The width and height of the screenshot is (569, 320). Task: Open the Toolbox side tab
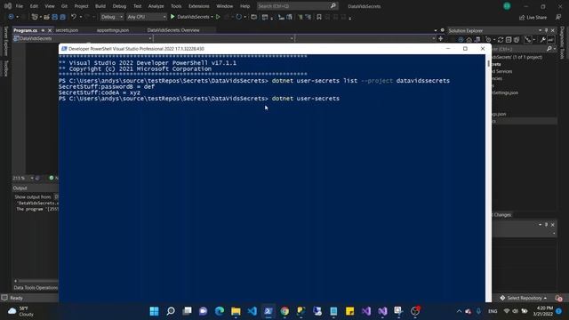[x=6, y=68]
